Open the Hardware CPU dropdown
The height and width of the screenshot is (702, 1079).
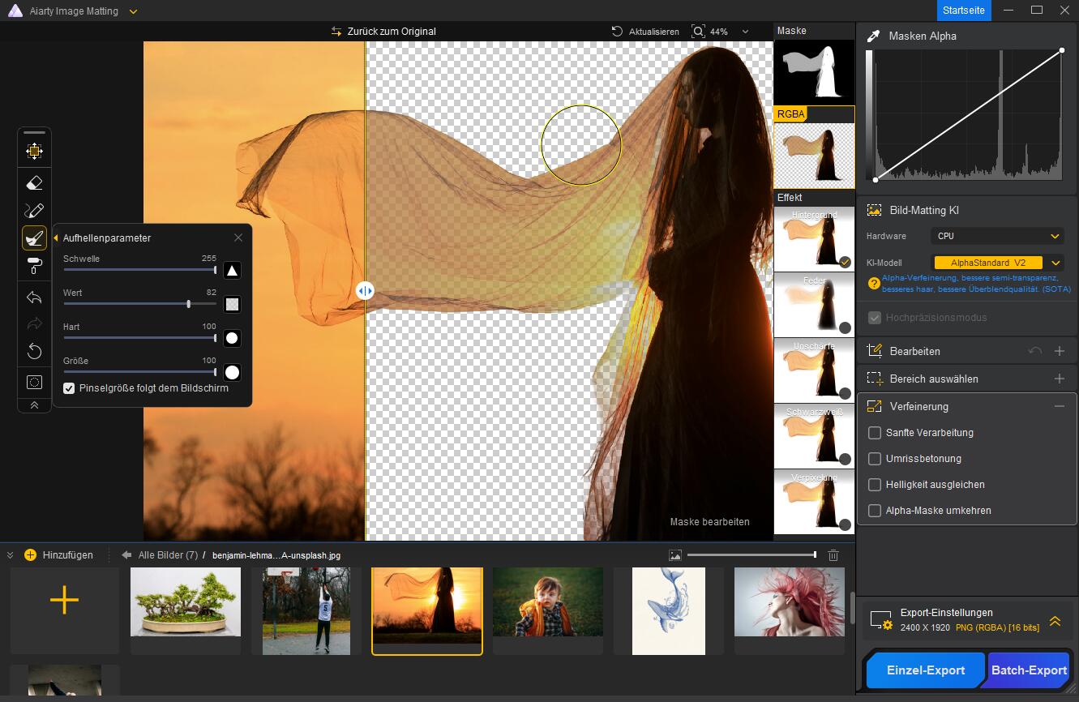click(x=997, y=236)
